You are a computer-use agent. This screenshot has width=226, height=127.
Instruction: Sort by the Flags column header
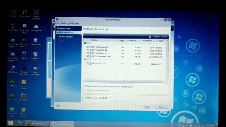121,41
